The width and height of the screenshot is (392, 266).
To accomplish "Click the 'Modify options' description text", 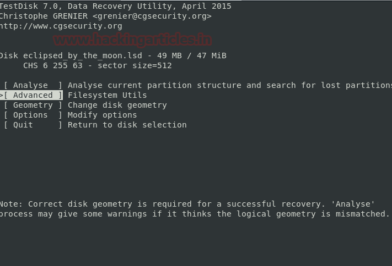I will (x=102, y=115).
